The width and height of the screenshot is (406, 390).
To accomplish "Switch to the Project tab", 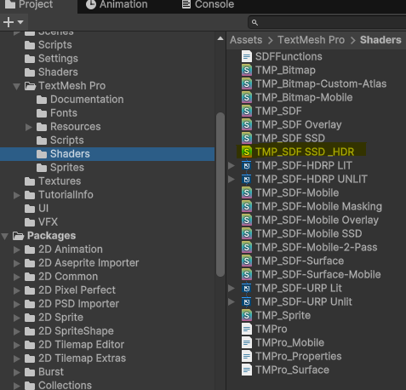I will click(x=29, y=4).
